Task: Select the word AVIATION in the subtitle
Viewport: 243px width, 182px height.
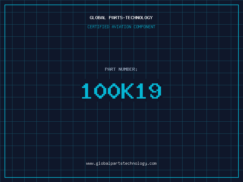Action: pos(122,27)
